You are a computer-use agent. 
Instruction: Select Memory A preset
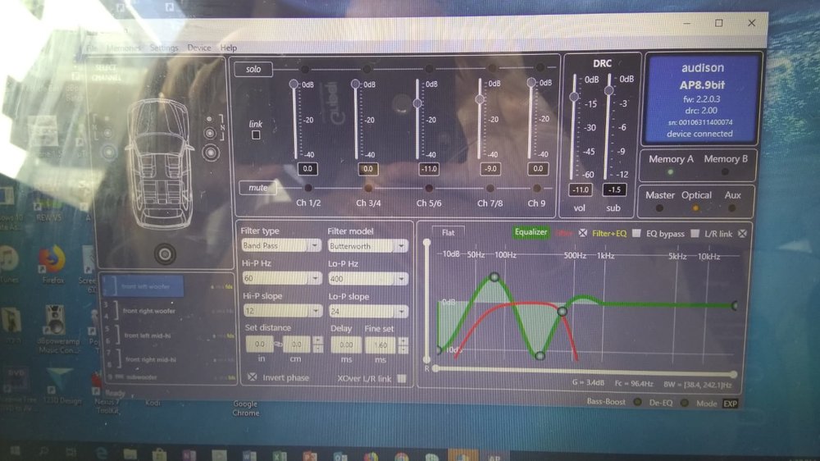click(671, 171)
